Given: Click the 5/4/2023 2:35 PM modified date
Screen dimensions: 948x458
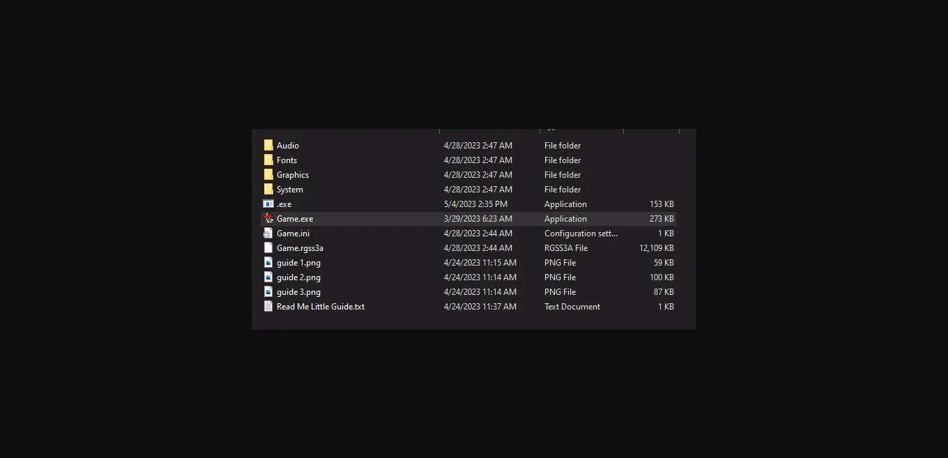Looking at the screenshot, I should tap(475, 204).
